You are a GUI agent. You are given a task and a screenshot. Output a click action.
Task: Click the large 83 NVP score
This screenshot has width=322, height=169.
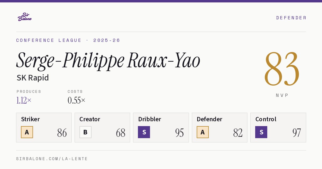[x=282, y=69]
